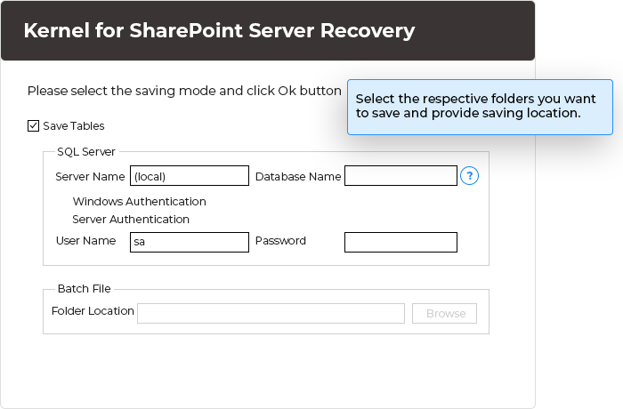Image resolution: width=623 pixels, height=409 pixels.
Task: Click the Server Name label
Action: 90,177
